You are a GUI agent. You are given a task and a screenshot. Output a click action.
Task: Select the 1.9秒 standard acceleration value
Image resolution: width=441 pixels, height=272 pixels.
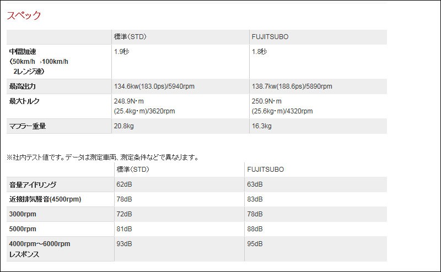[x=122, y=51]
